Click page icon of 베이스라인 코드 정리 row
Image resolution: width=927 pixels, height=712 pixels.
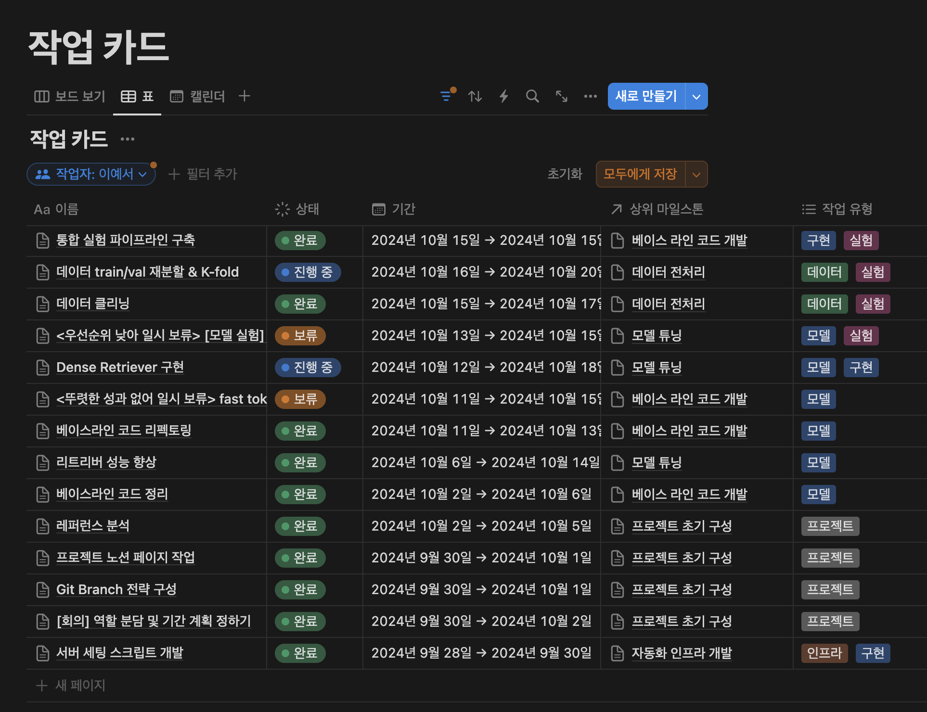click(x=43, y=495)
